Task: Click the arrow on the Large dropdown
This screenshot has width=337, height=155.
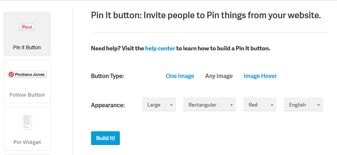Action: pyautogui.click(x=171, y=105)
